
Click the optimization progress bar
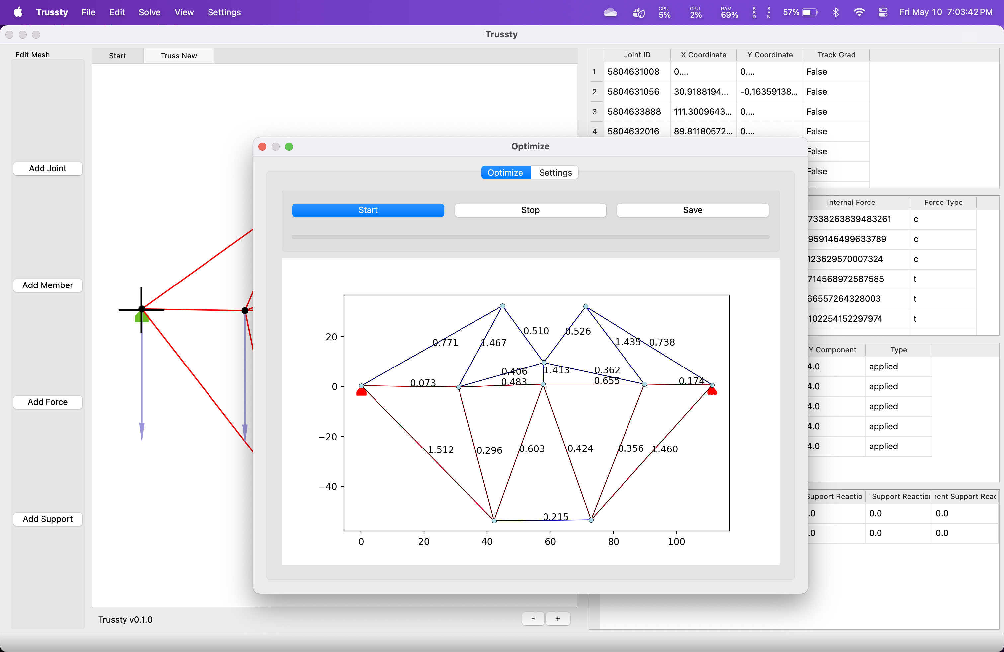click(x=530, y=237)
